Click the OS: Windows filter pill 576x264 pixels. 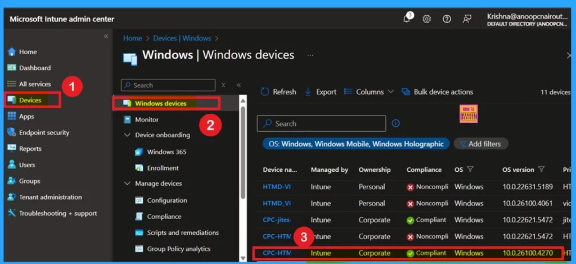pyautogui.click(x=356, y=144)
